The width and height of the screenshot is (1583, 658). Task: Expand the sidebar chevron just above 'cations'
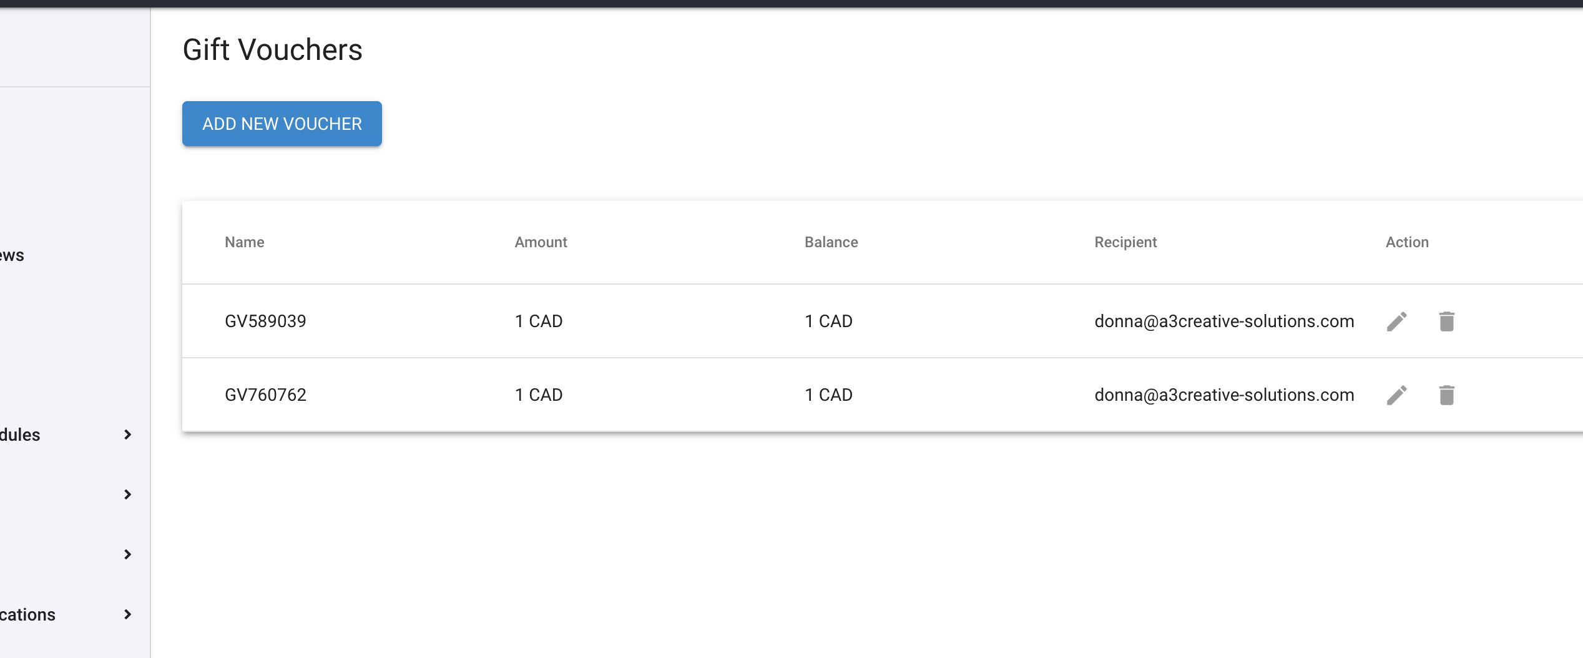click(127, 554)
